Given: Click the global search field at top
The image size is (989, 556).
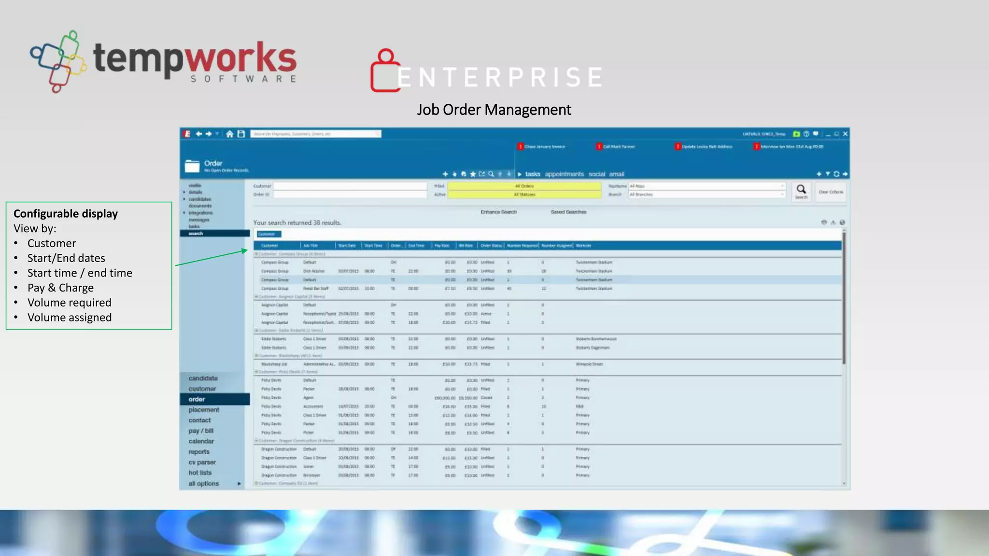Looking at the screenshot, I should (316, 134).
